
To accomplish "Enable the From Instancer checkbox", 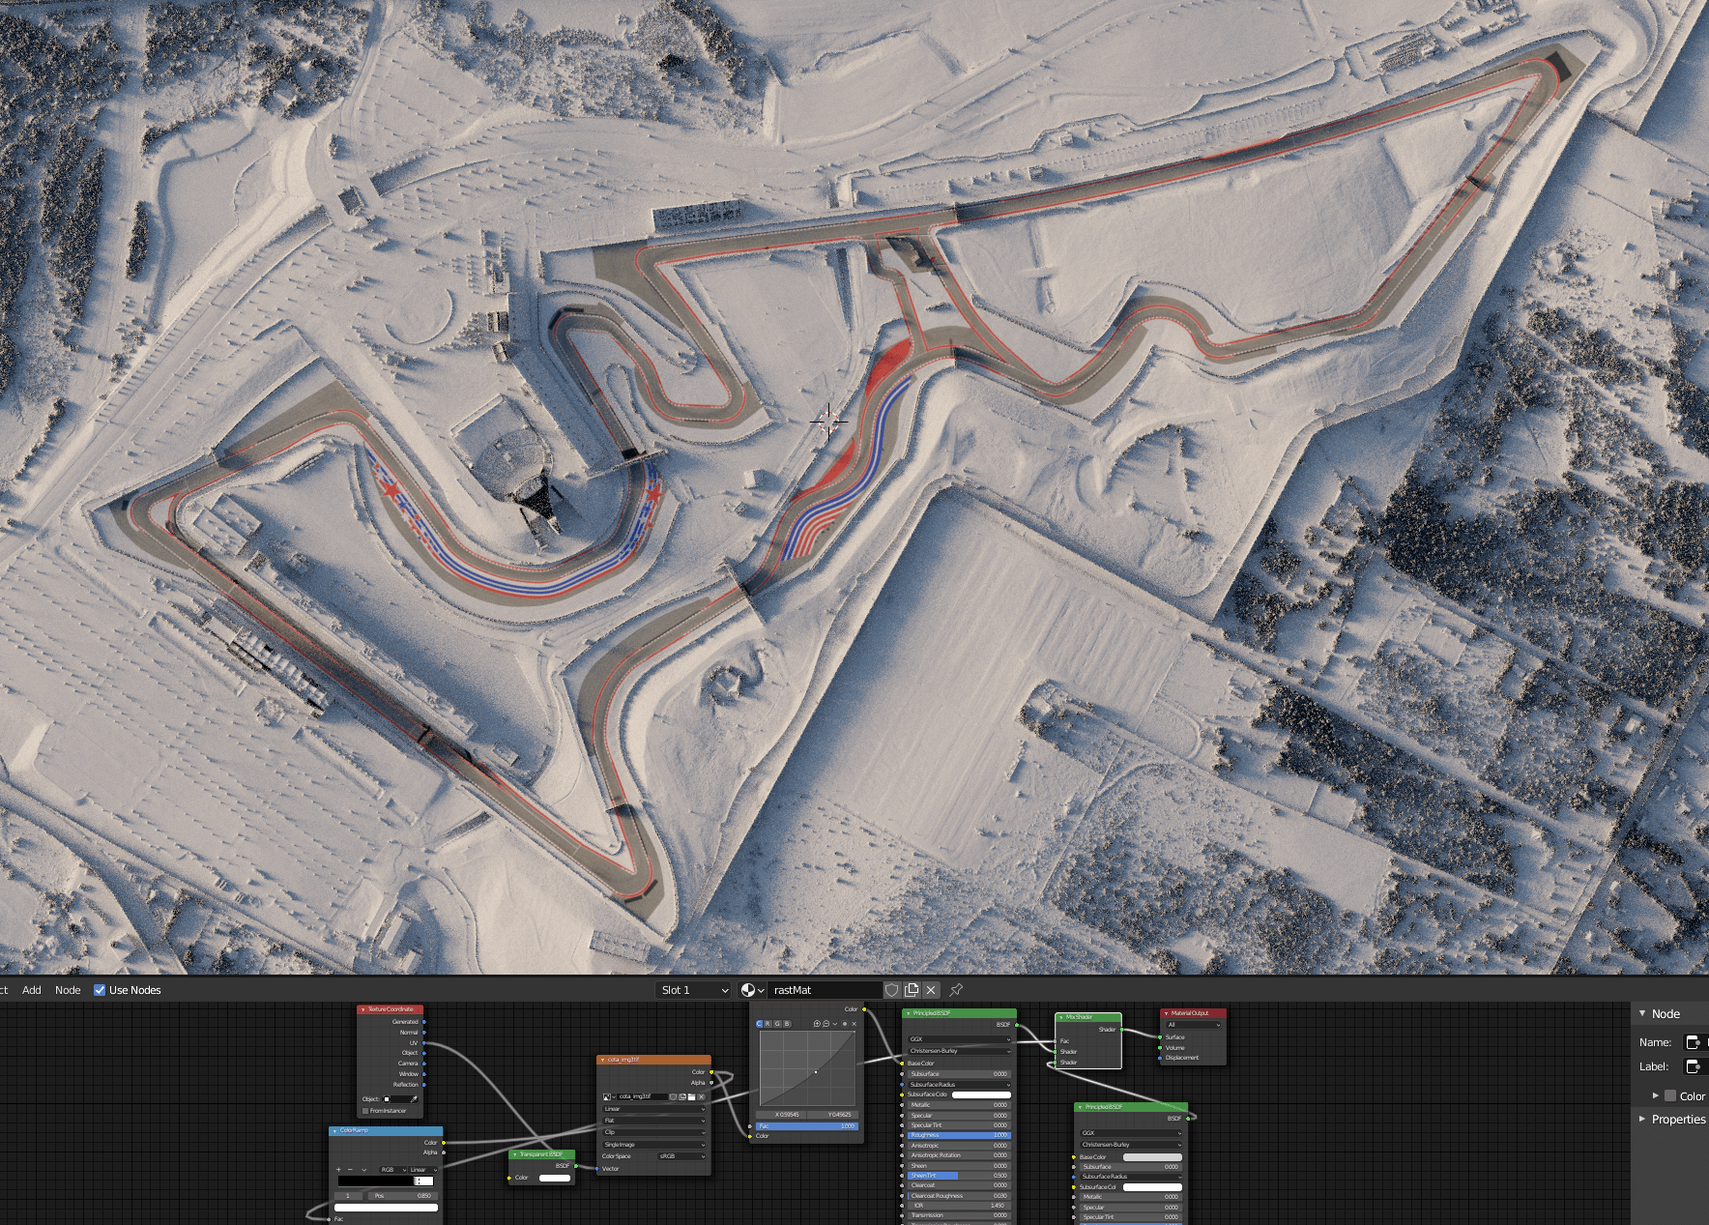I will click(365, 1111).
